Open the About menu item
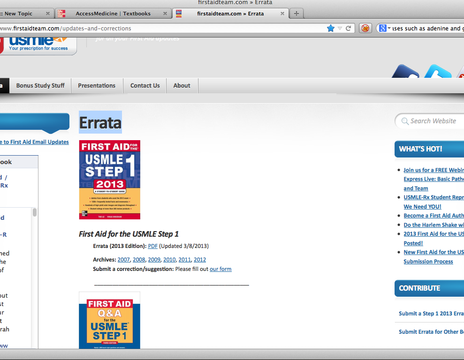Viewport: 464px width, 360px height. click(x=182, y=85)
